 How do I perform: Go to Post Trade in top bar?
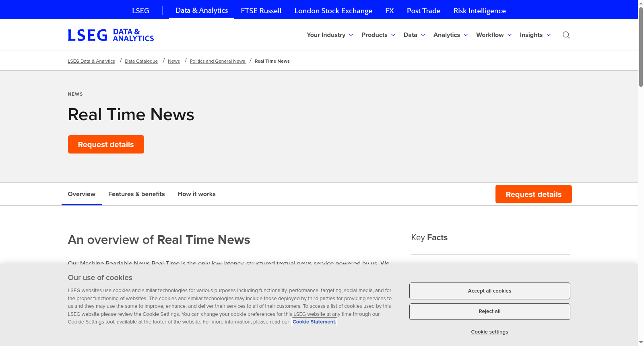point(423,11)
